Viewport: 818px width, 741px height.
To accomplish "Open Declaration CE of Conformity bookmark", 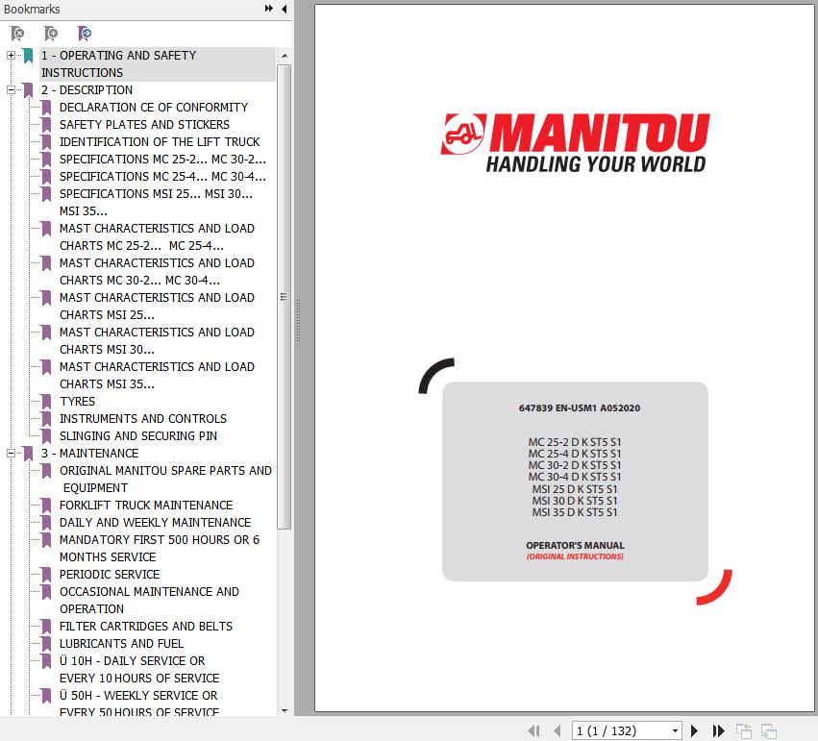I will point(154,107).
